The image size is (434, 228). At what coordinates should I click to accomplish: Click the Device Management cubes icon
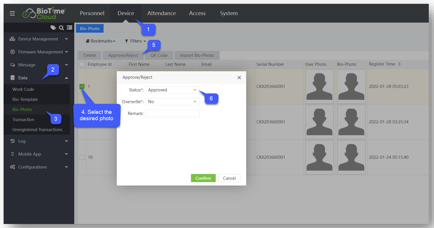pos(12,39)
